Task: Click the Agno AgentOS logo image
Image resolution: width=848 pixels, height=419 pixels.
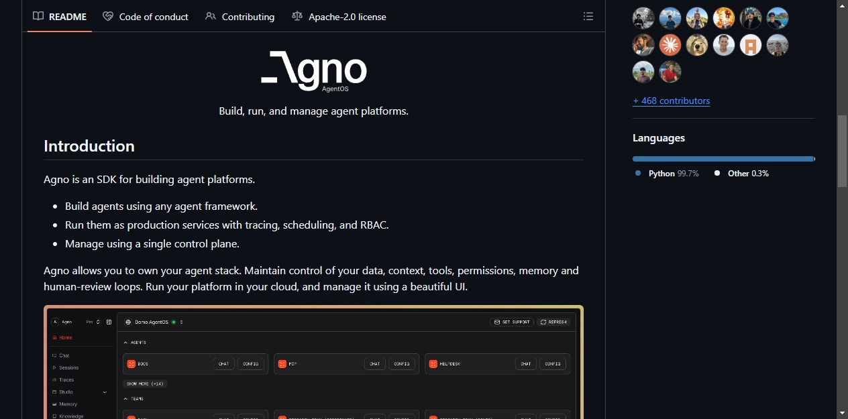Action: (x=314, y=72)
